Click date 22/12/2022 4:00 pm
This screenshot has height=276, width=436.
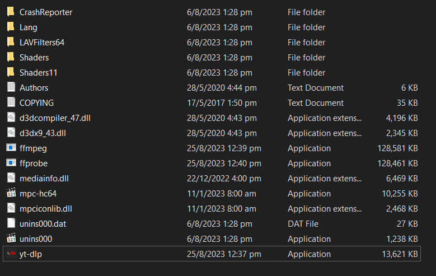pyautogui.click(x=224, y=179)
